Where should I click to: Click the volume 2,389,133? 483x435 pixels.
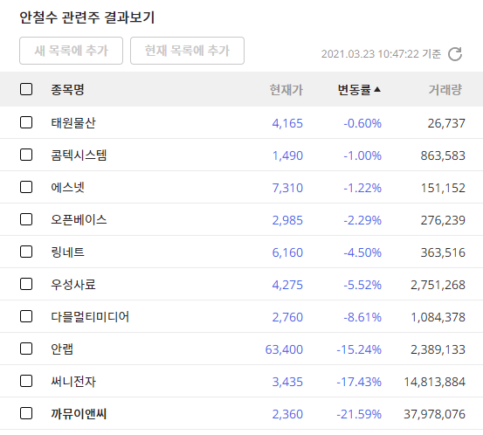[x=438, y=350]
